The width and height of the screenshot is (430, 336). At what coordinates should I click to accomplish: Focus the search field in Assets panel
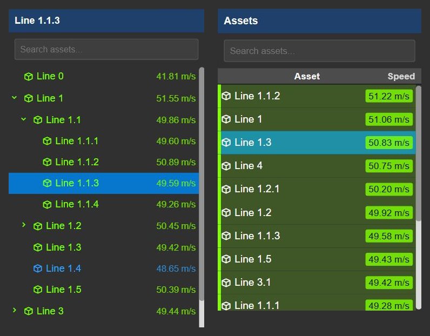click(319, 51)
